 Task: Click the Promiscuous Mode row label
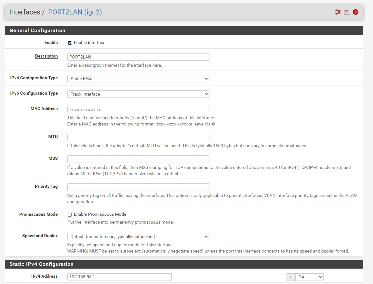coord(39,214)
